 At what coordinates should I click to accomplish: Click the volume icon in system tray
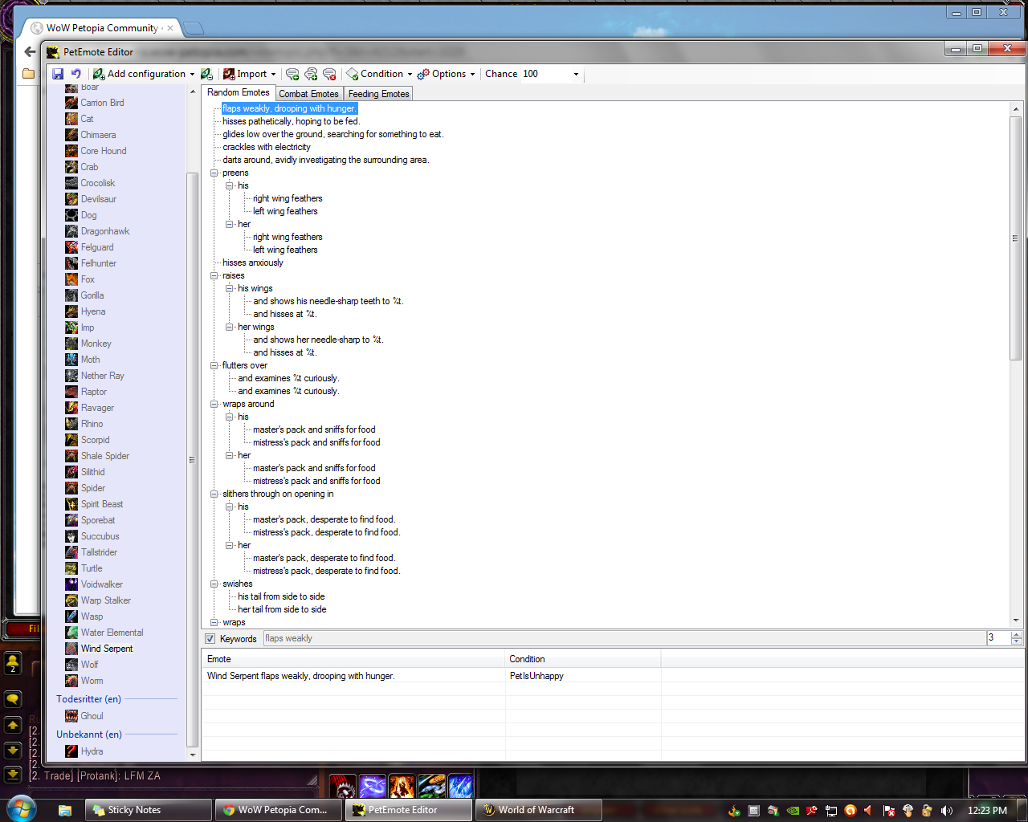(947, 810)
